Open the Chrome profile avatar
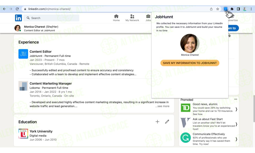The width and height of the screenshot is (255, 153). tap(245, 9)
